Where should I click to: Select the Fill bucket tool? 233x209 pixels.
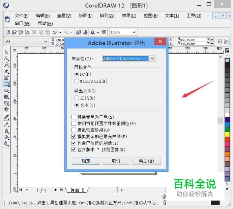[6, 137]
